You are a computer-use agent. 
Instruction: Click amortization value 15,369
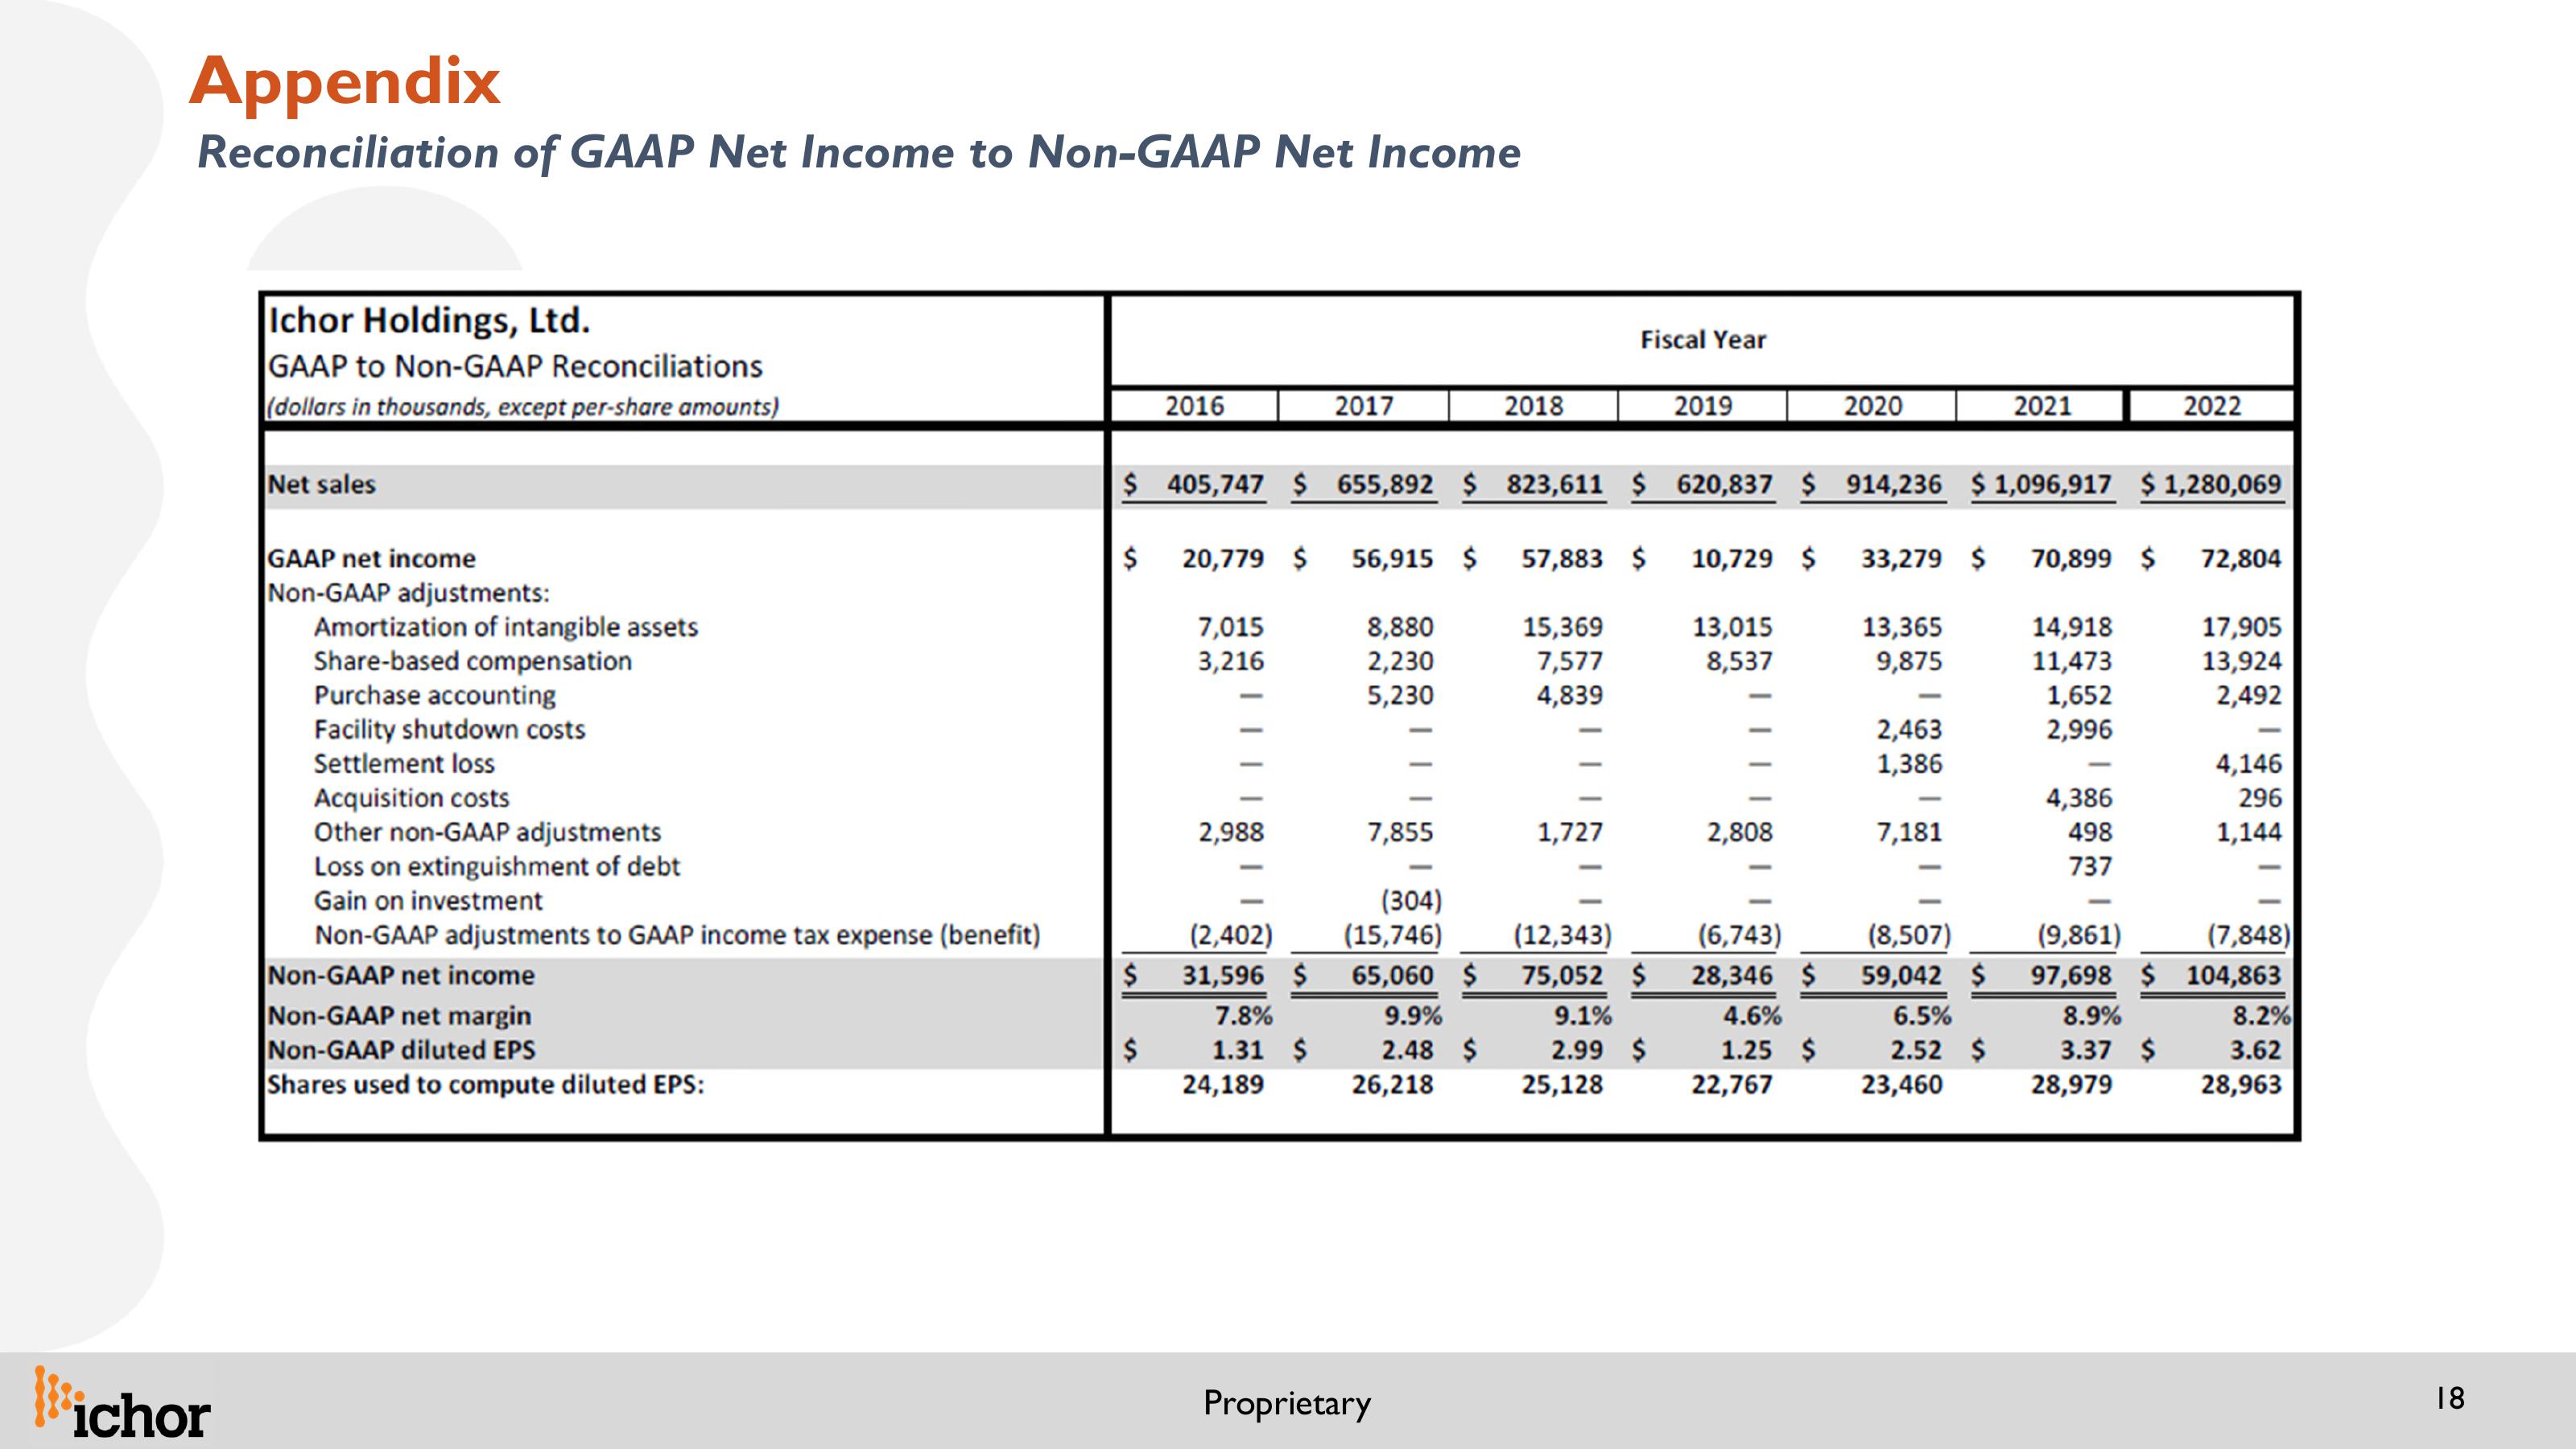point(1562,627)
